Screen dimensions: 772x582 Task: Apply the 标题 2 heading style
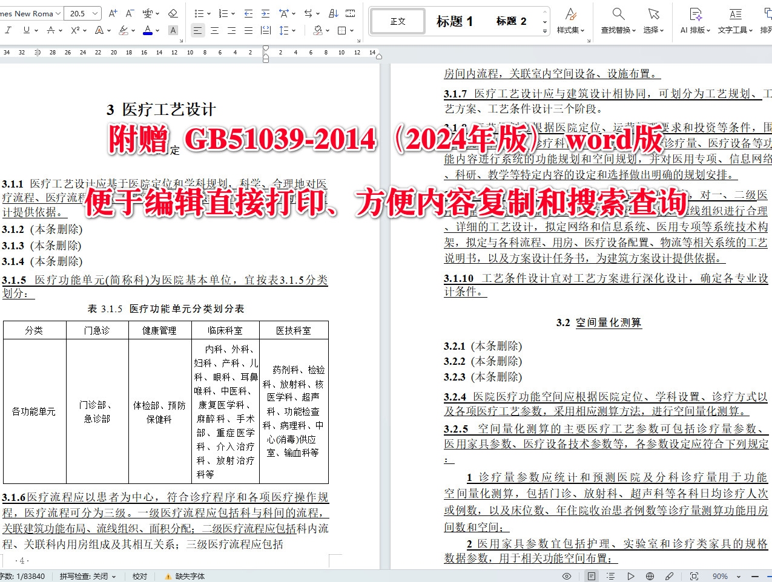click(x=511, y=21)
